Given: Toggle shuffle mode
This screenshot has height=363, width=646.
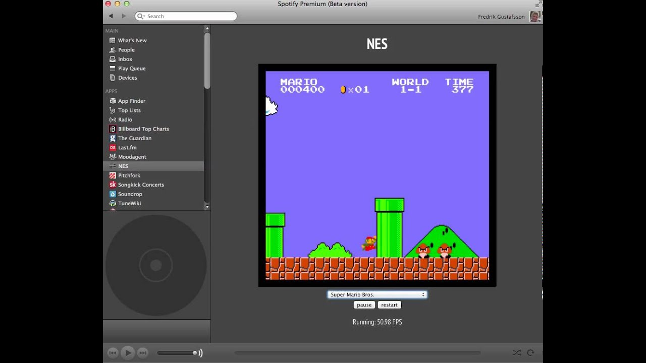Looking at the screenshot, I should 516,353.
